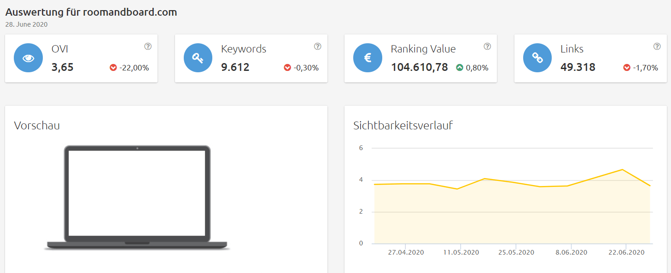Click the red down arrow beside -1,70%
Screen dimensions: 671x273
coord(627,68)
